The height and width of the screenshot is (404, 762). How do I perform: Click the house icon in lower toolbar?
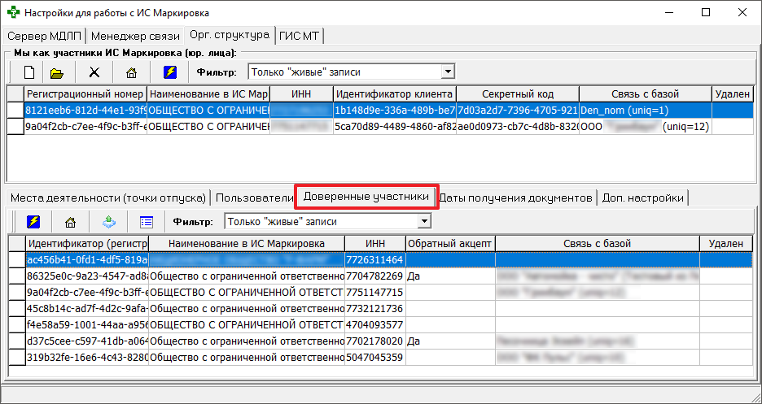(x=70, y=222)
